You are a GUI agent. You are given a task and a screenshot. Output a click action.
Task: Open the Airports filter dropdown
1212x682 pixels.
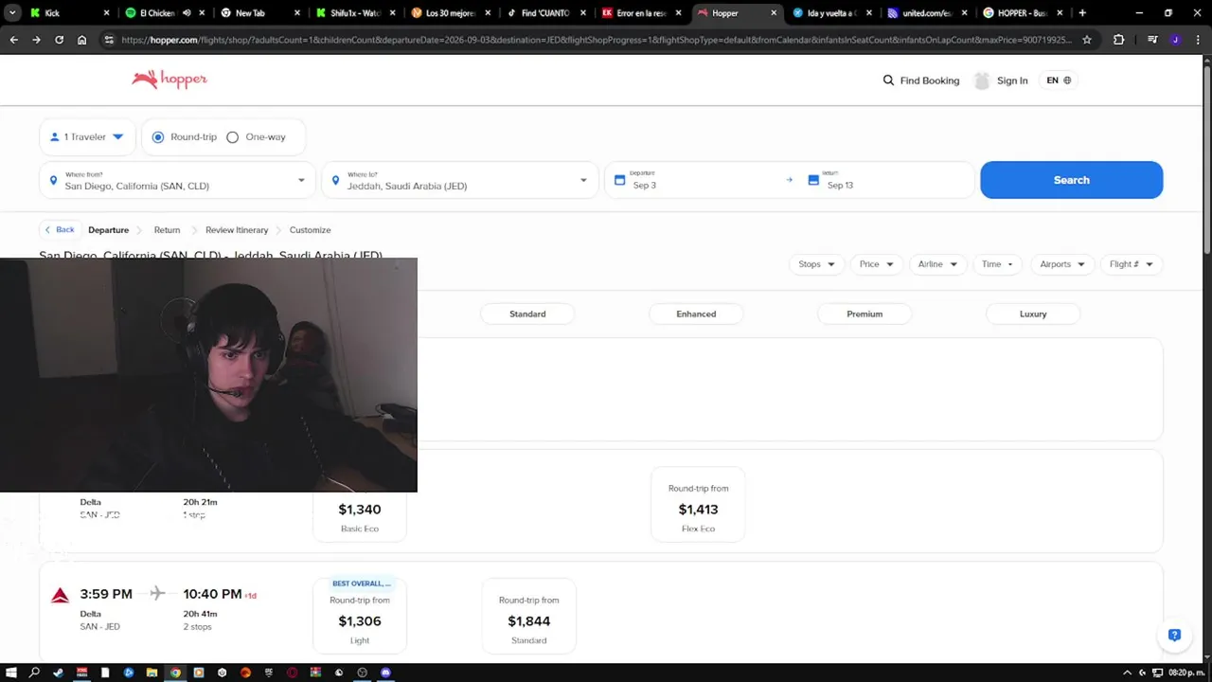click(x=1061, y=264)
